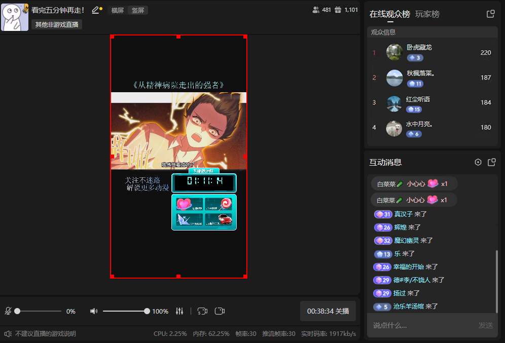This screenshot has width=505, height=343.
Task: Edit the stream title with pencil icon
Action: pyautogui.click(x=94, y=9)
